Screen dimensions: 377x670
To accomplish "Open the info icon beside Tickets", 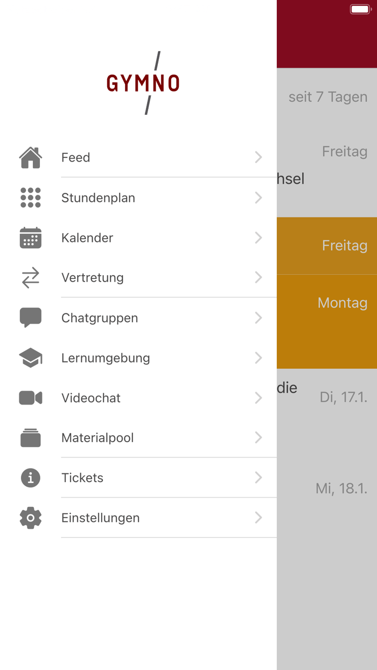I will [x=30, y=478].
